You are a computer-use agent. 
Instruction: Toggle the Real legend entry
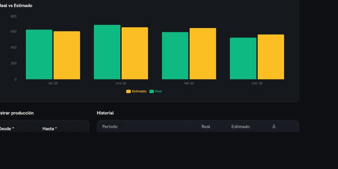[x=155, y=91]
